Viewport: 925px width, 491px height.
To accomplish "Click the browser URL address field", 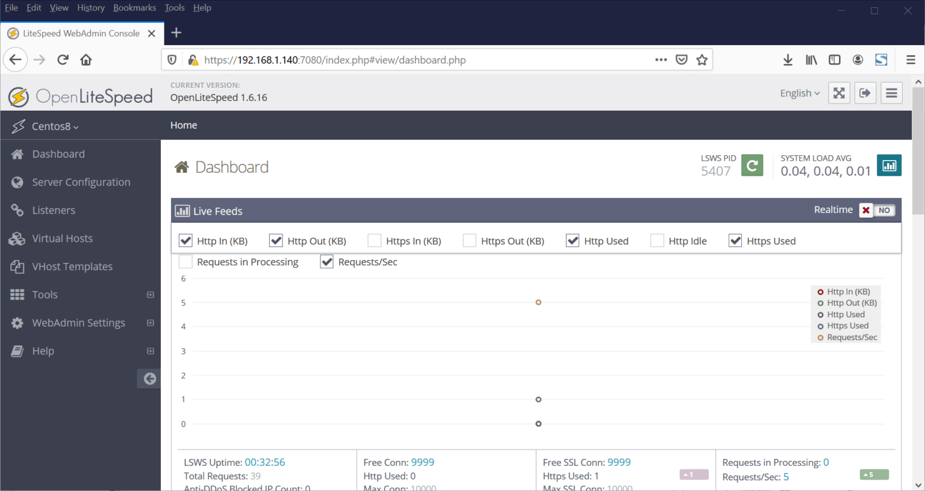I will (422, 60).
